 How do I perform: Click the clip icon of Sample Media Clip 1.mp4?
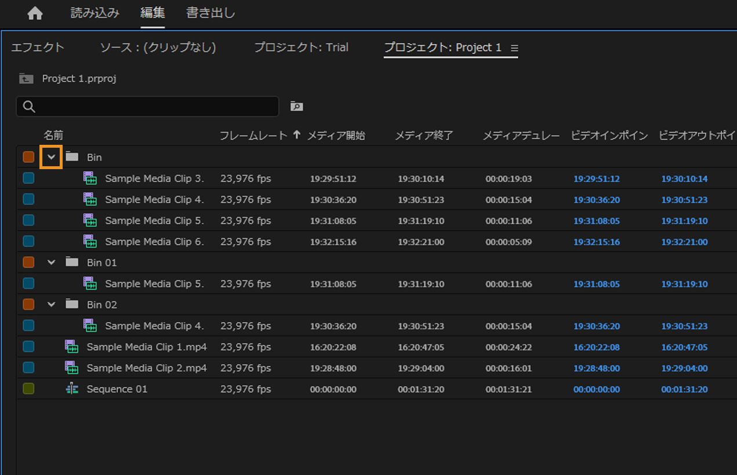tap(71, 347)
